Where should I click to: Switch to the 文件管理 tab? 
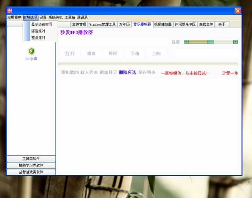[x=79, y=24]
